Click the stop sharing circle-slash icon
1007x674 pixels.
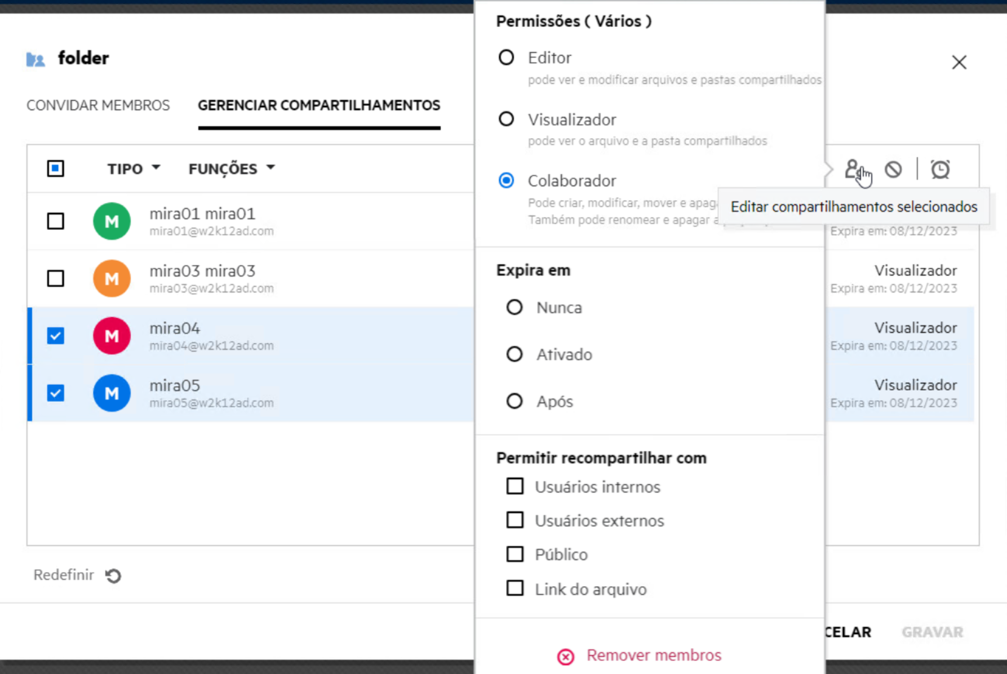pos(893,169)
